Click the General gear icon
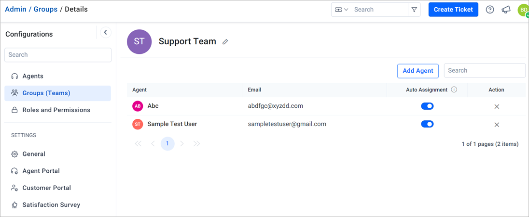Image resolution: width=529 pixels, height=217 pixels. 14,154
